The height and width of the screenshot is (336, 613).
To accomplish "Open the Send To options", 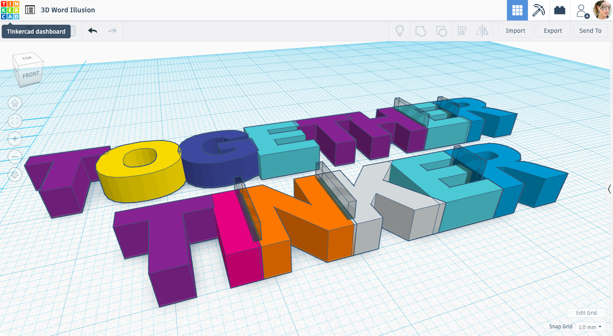I will click(x=590, y=31).
